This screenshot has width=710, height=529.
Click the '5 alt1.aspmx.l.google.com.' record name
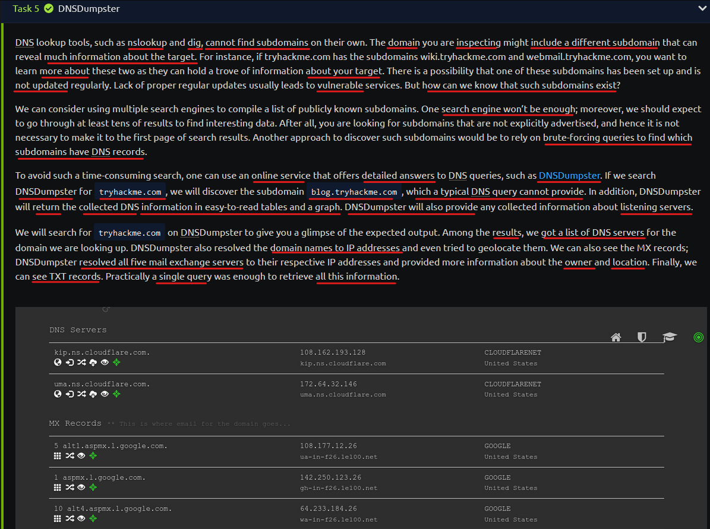(x=111, y=446)
